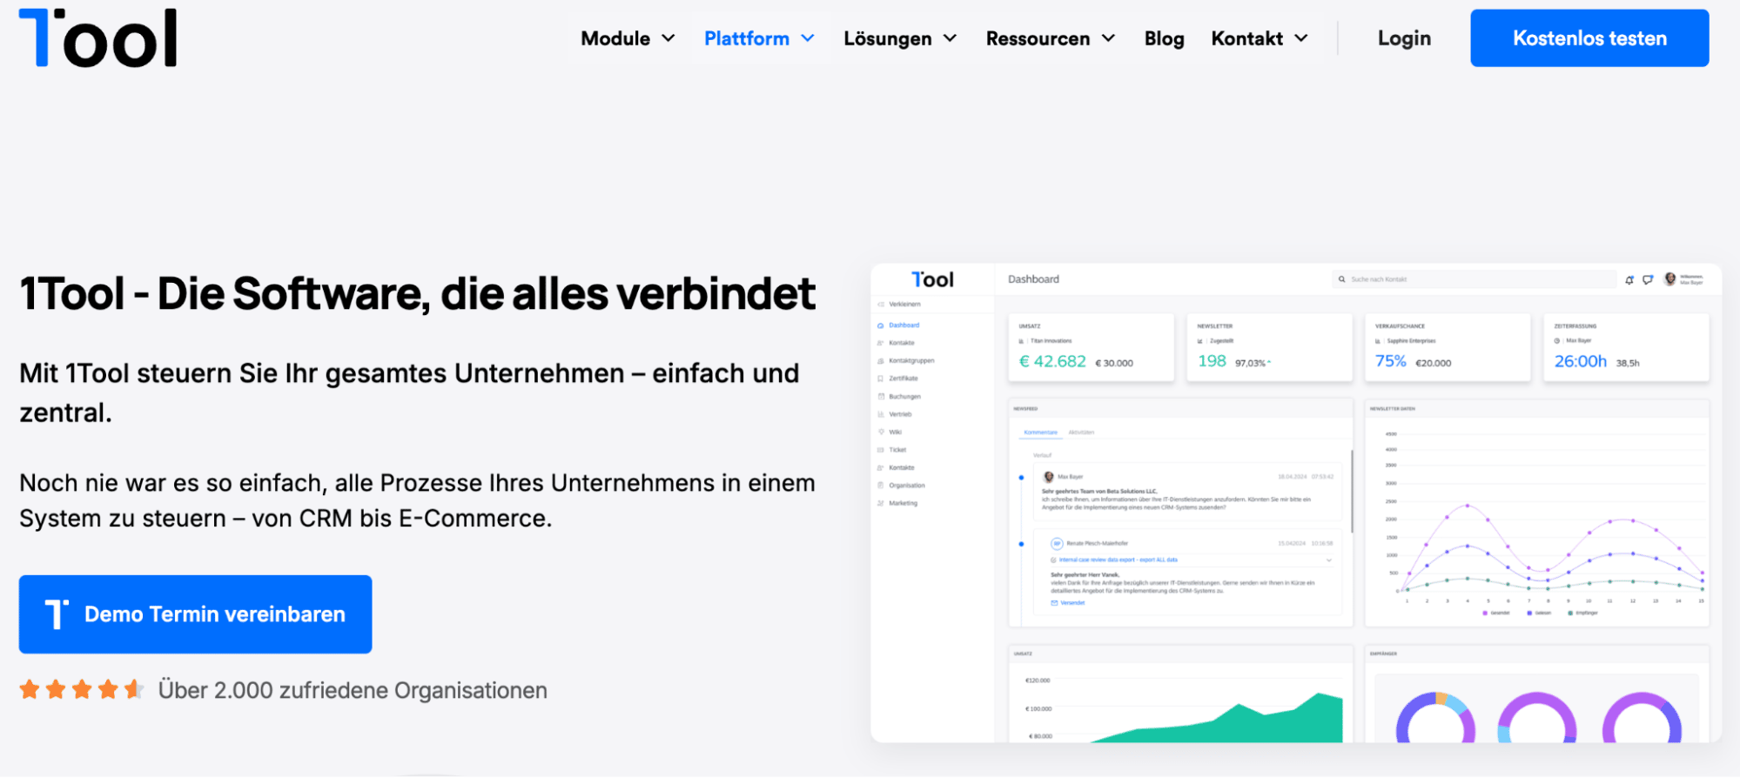The height and width of the screenshot is (778, 1740).
Task: Click the Sehr geehrter Herr Vanek greeting
Action: click(1085, 575)
